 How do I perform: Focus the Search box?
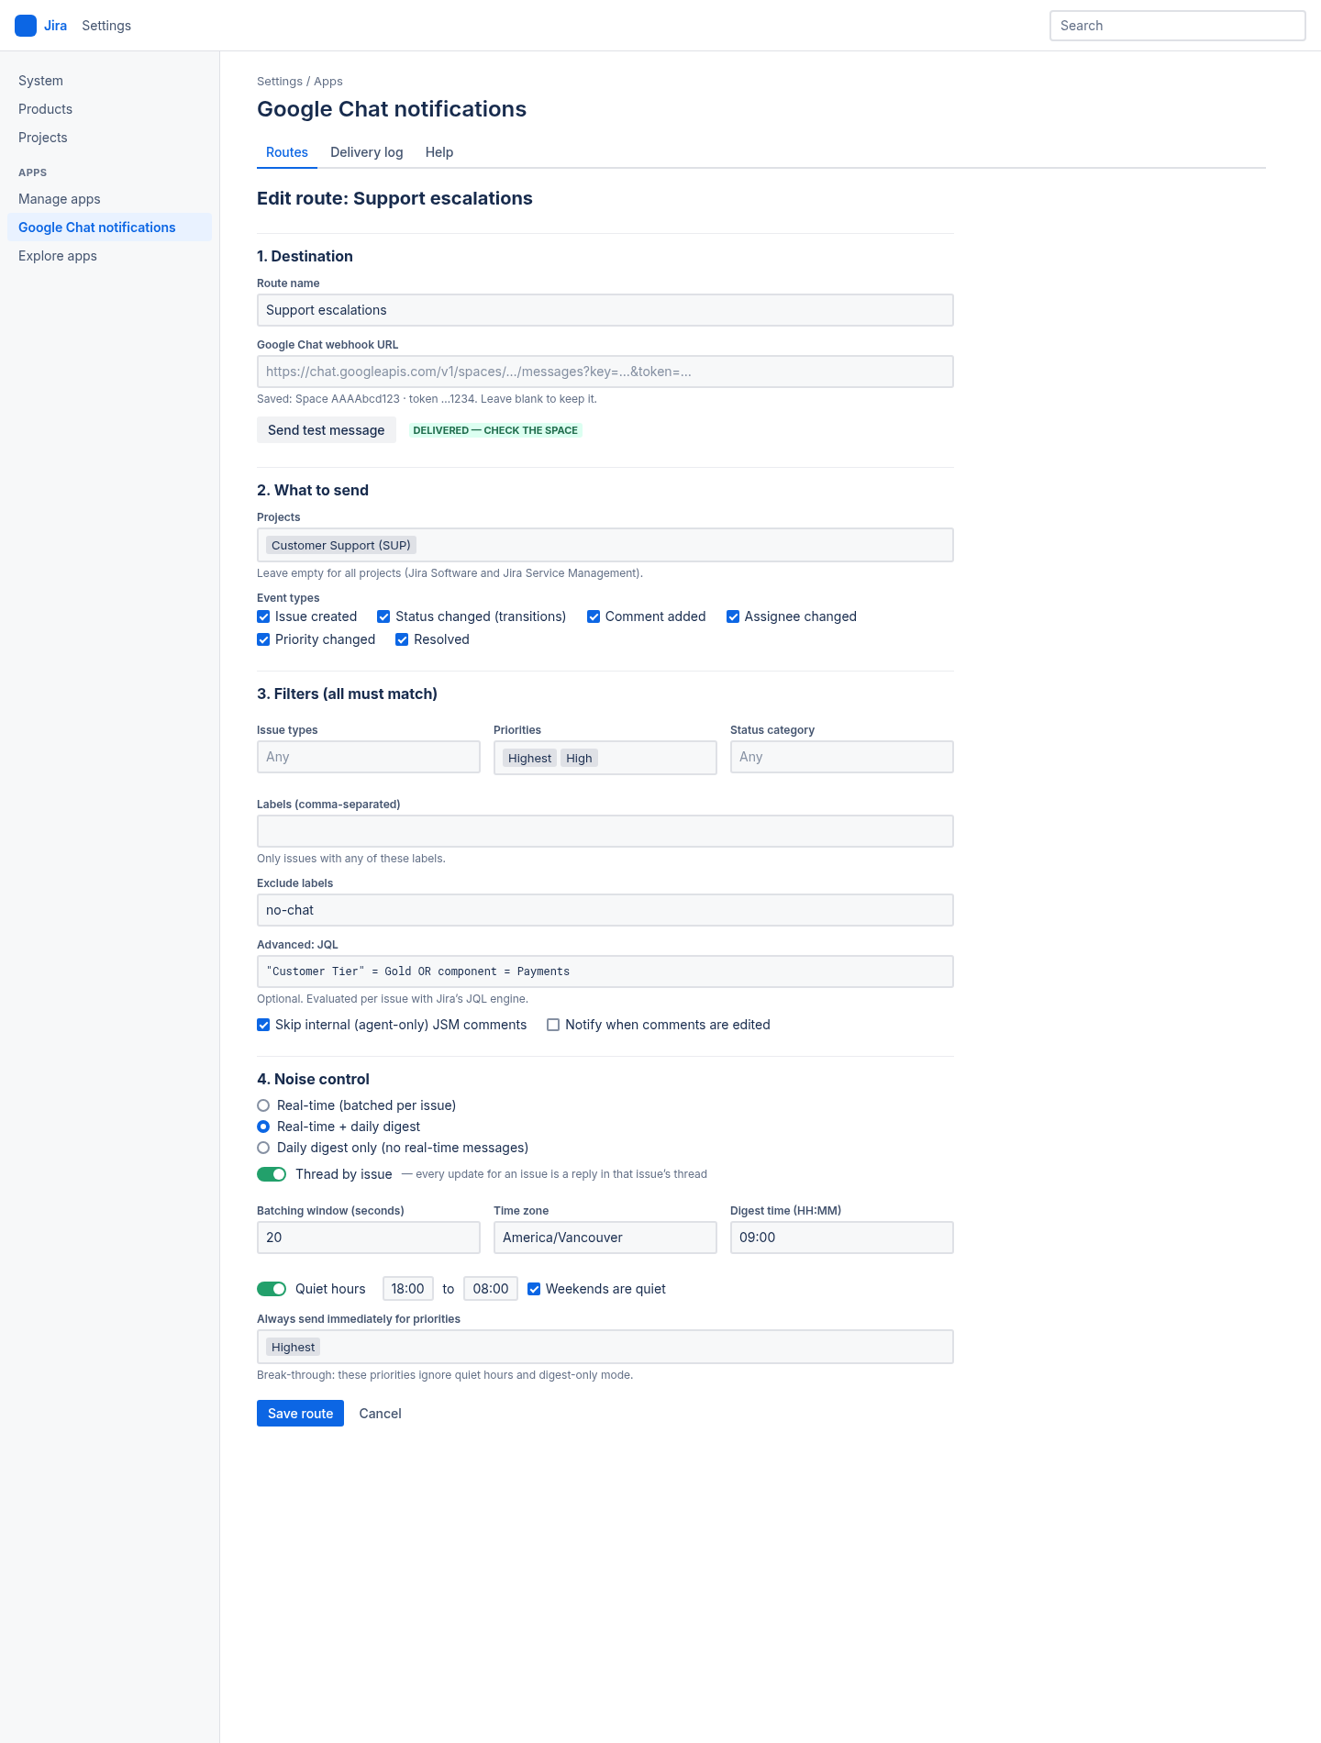pyautogui.click(x=1177, y=26)
